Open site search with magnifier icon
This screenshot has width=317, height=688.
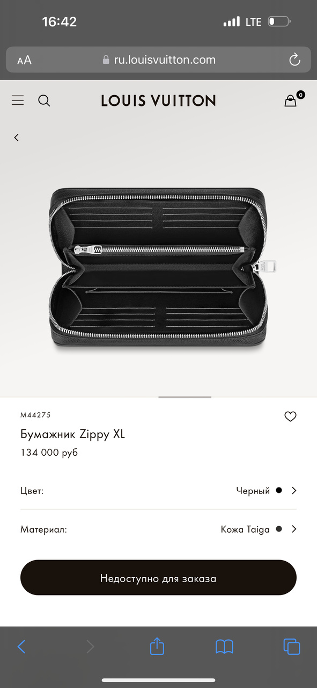point(44,101)
